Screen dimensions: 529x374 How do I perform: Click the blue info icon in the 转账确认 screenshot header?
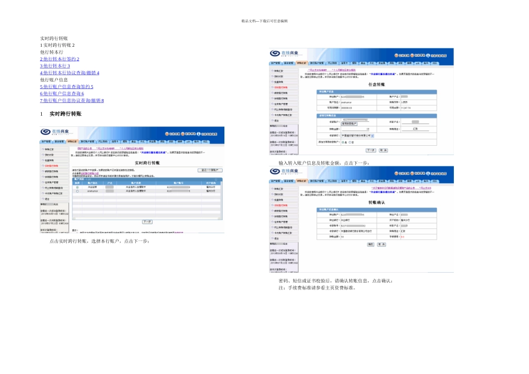pyautogui.click(x=428, y=173)
